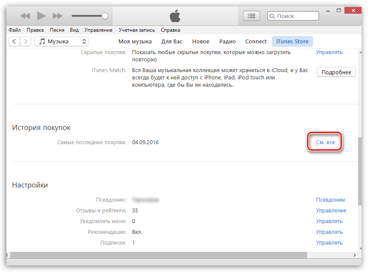The image size is (368, 272).
Task: Go back with the left arrow
Action: click(14, 42)
